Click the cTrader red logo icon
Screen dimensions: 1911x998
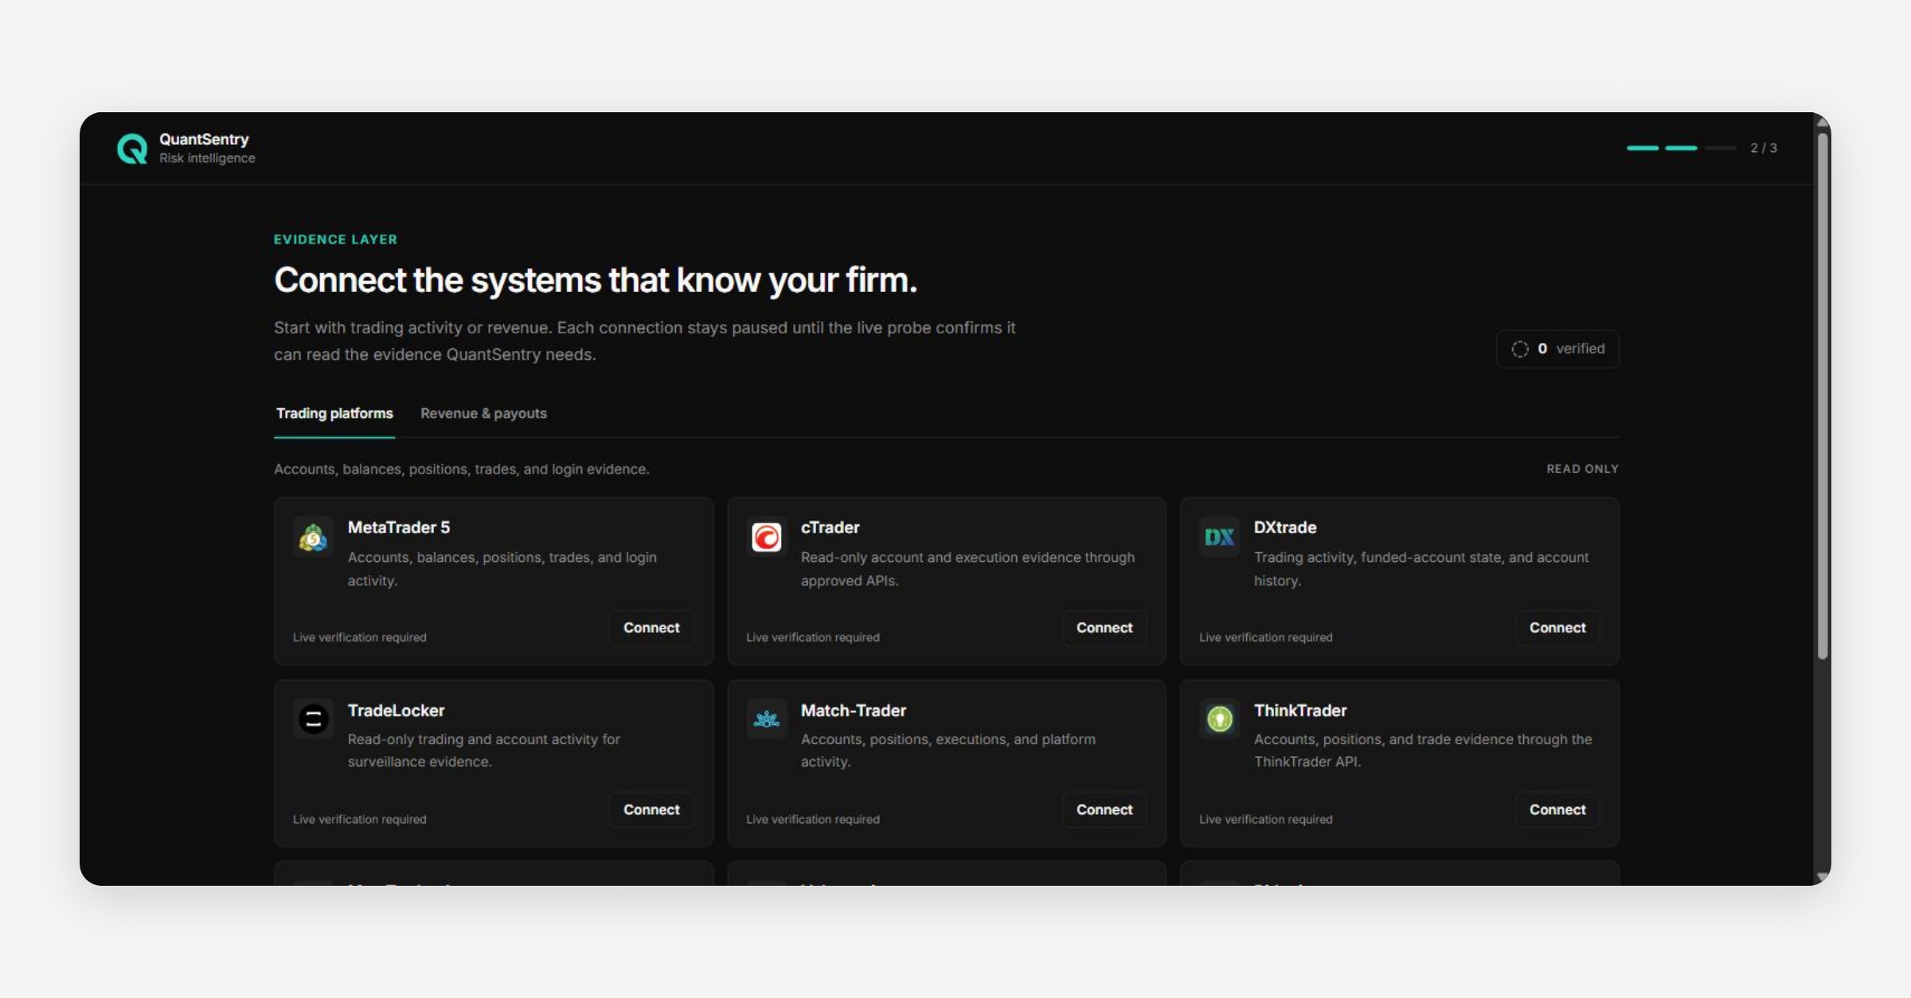tap(766, 538)
